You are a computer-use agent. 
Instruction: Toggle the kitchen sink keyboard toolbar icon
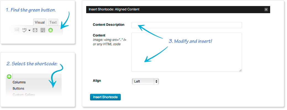43,30
